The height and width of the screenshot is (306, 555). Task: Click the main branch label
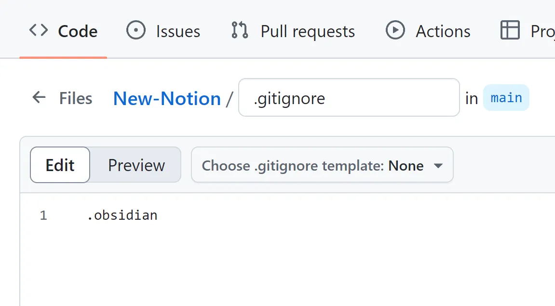[x=506, y=98]
